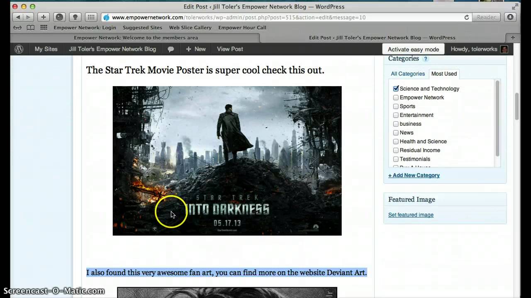This screenshot has height=298, width=531.
Task: Open the Downloads arrow button
Action: pos(510,17)
